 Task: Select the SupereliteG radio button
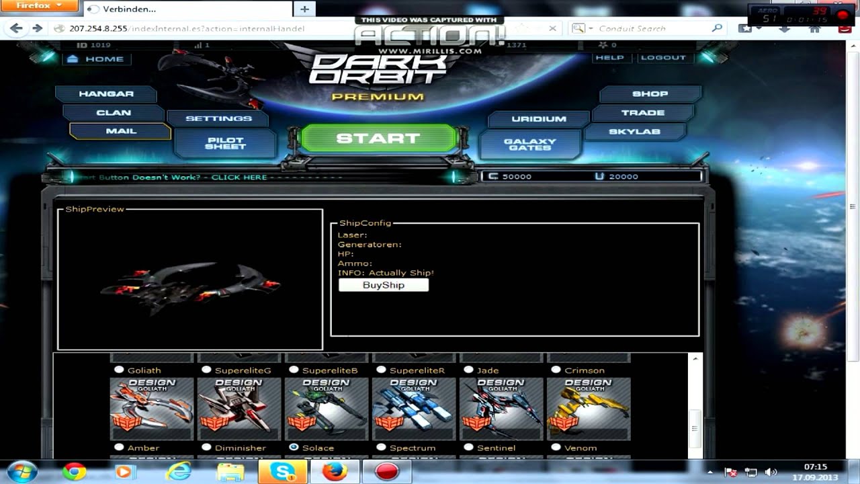coord(206,370)
